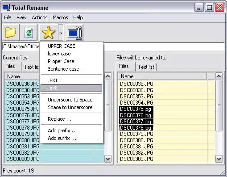Viewport: 227px width, 177px height.
Task: Expand the arrow beside the star button
Action: click(61, 32)
